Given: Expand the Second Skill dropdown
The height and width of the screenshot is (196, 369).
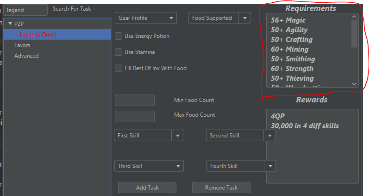Looking at the screenshot, I should click(x=269, y=136).
